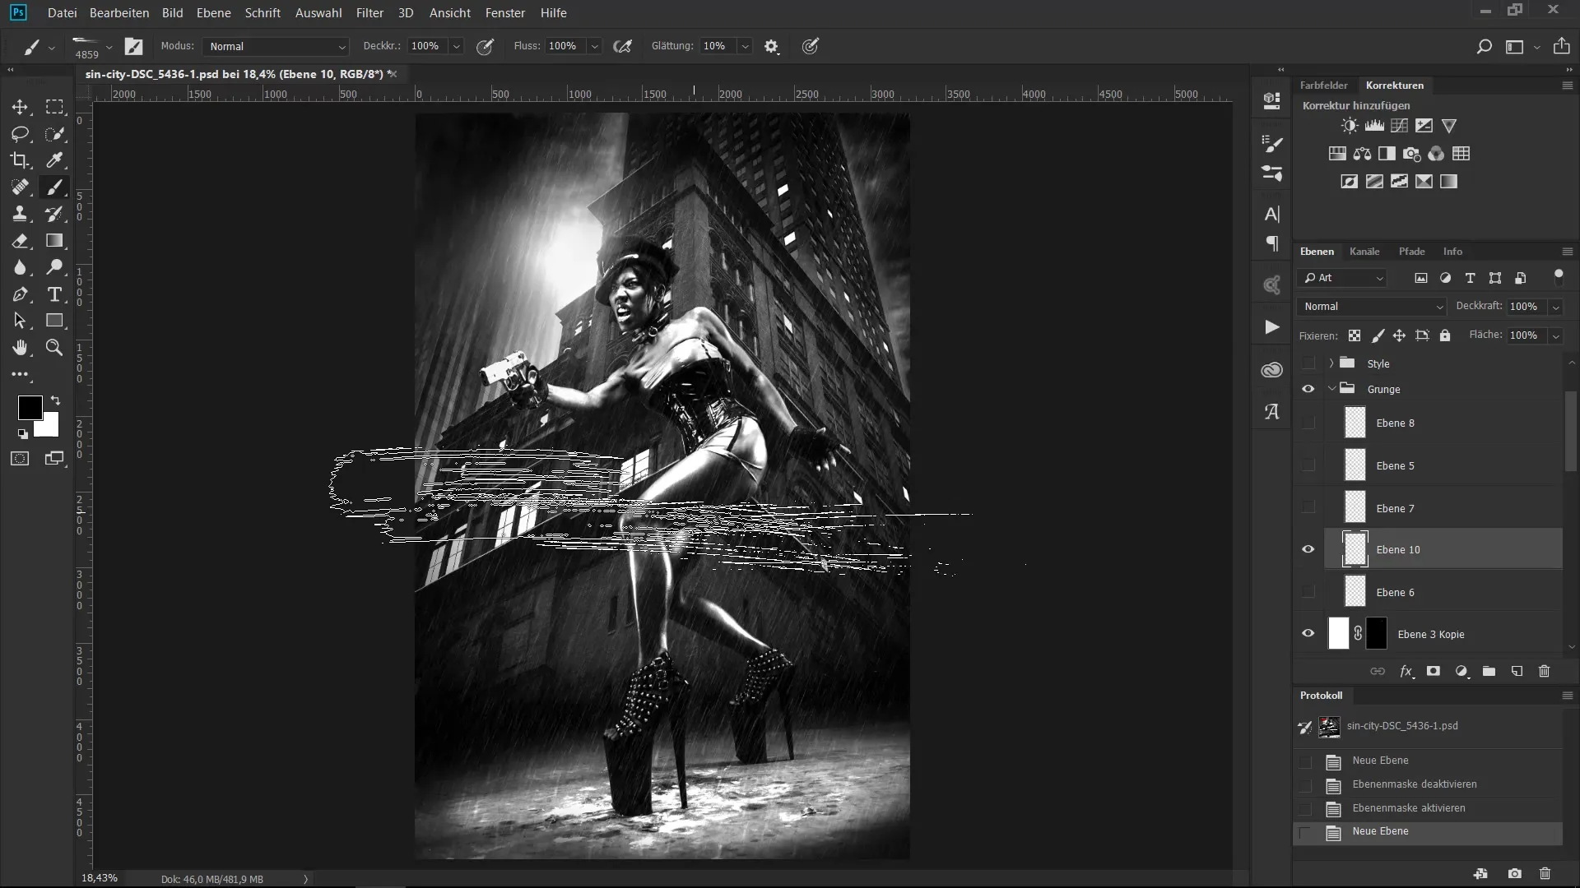1580x888 pixels.
Task: Click the foreground color swatch
Action: pyautogui.click(x=30, y=407)
